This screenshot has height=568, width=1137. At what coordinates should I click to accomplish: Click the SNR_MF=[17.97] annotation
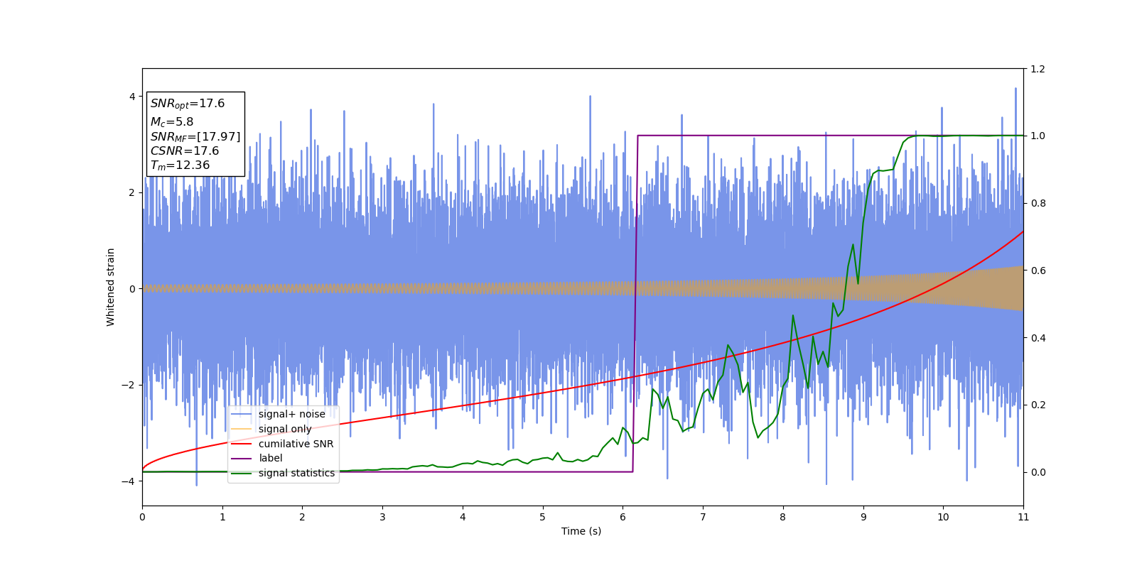pos(195,137)
